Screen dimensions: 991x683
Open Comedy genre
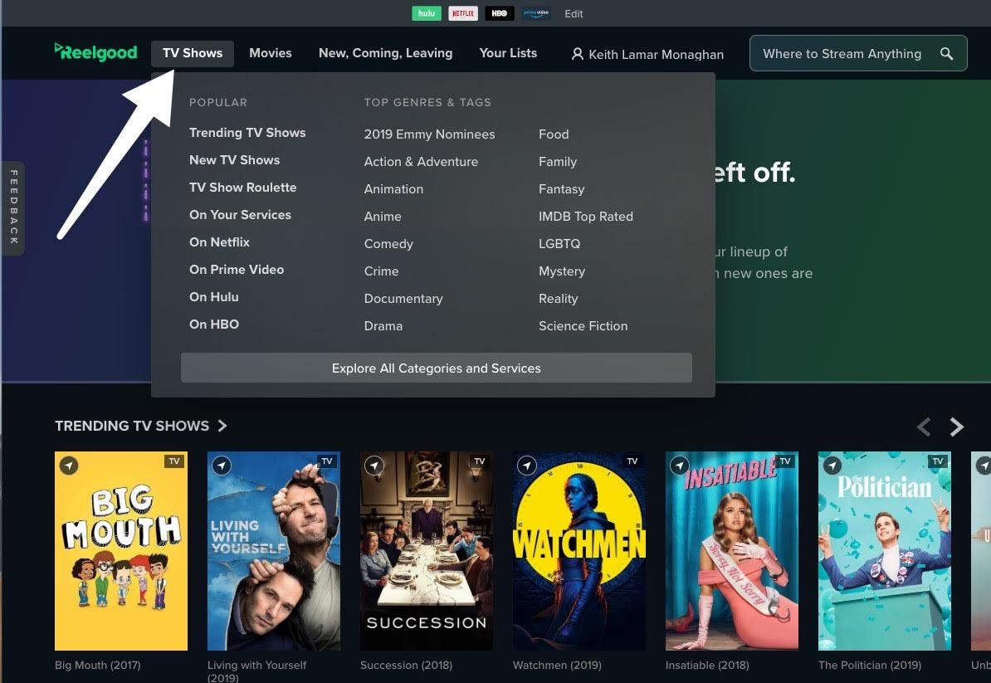pyautogui.click(x=388, y=244)
